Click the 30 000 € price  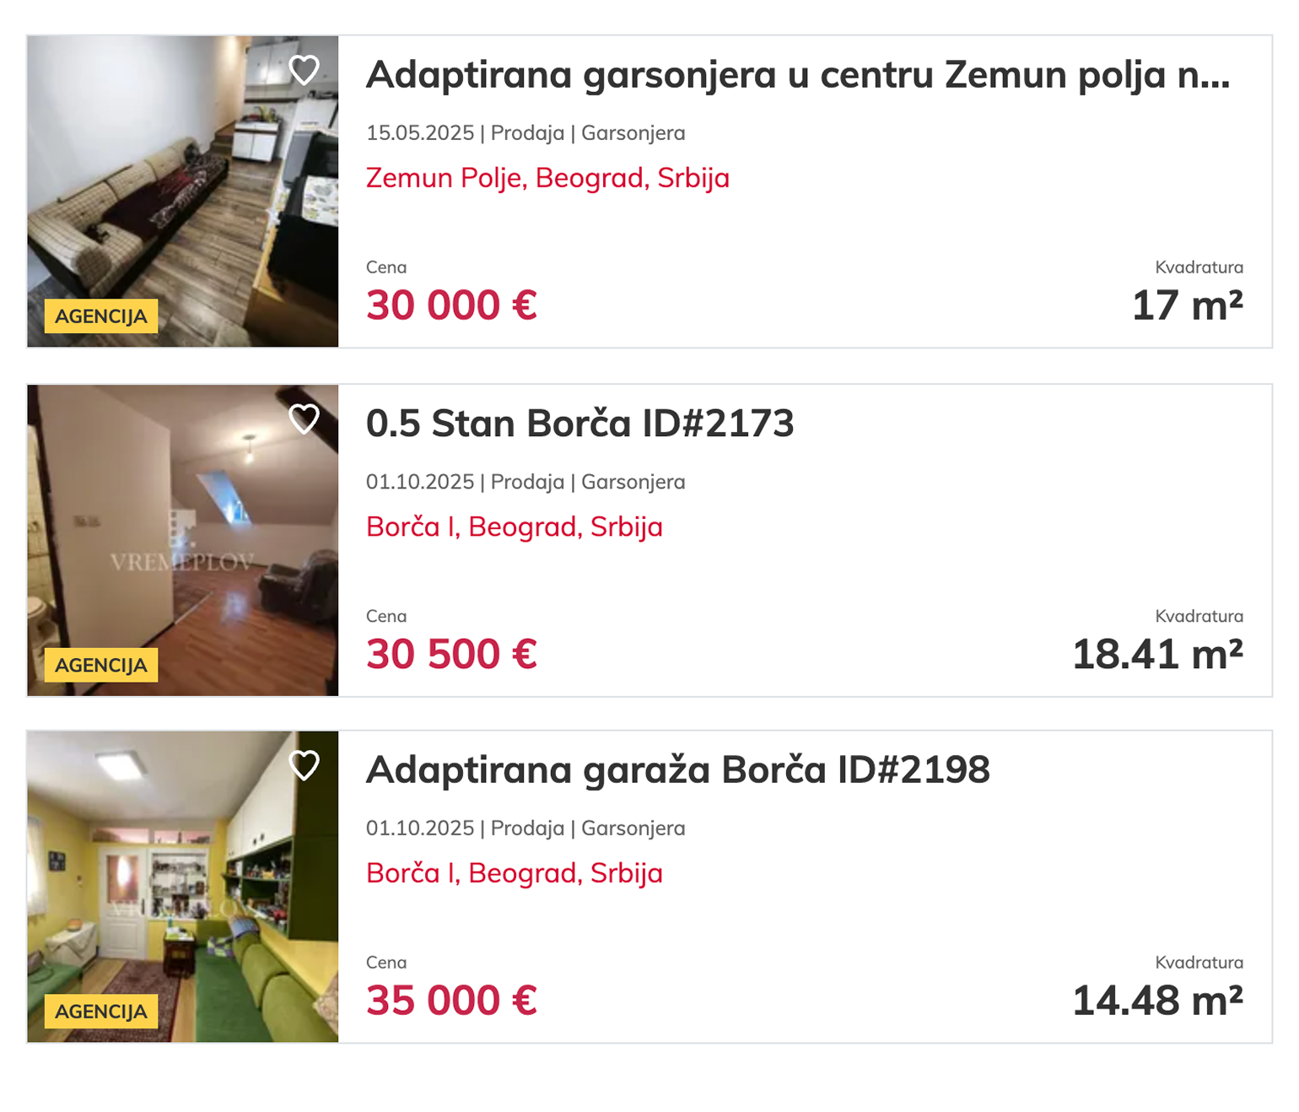451,305
